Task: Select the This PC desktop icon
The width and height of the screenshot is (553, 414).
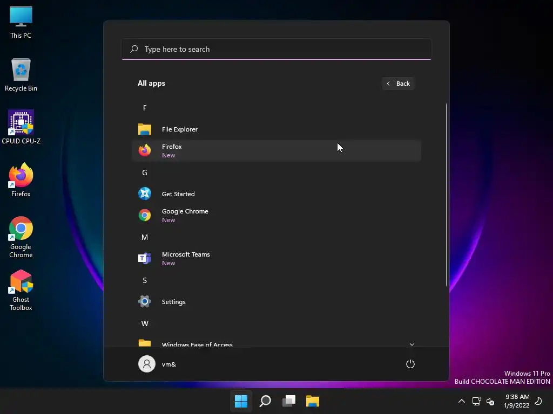Action: point(21,23)
